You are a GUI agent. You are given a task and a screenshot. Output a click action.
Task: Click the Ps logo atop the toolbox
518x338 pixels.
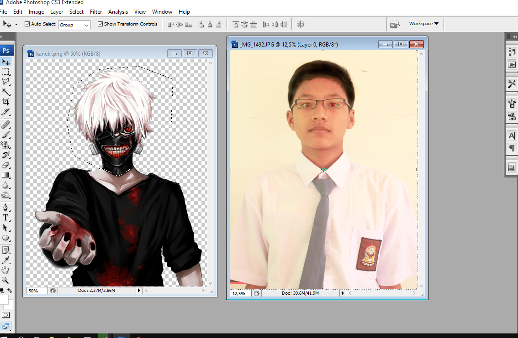tap(6, 51)
